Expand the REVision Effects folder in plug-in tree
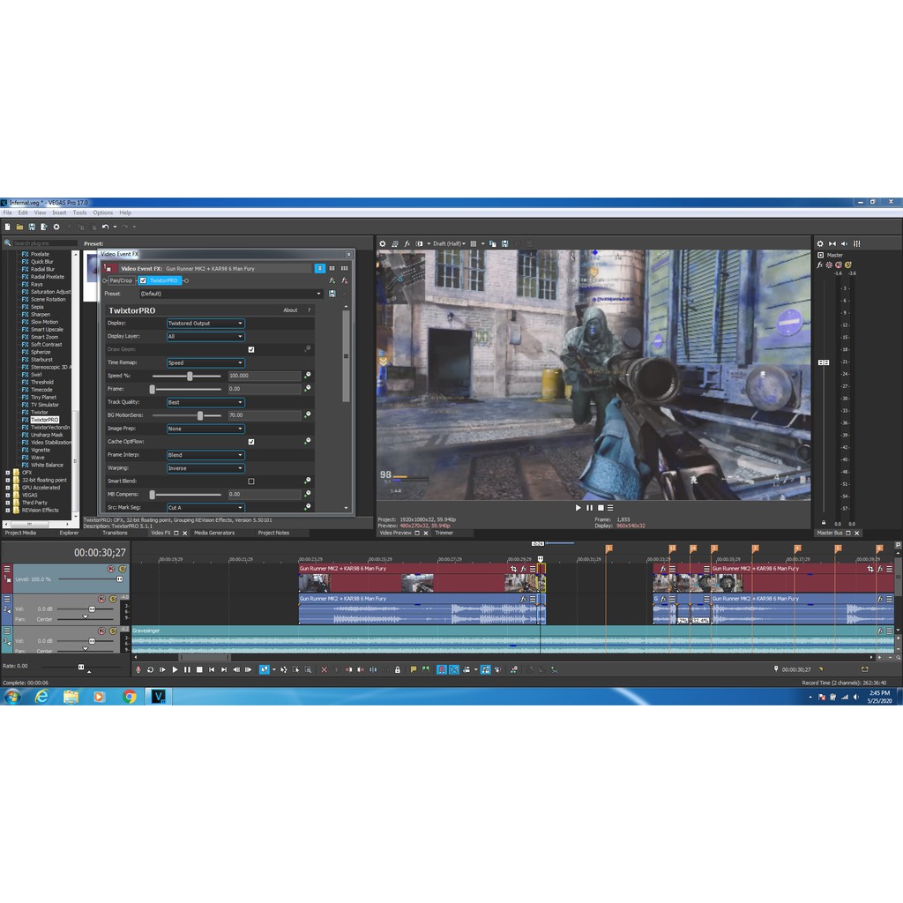903x903 pixels. coord(7,510)
